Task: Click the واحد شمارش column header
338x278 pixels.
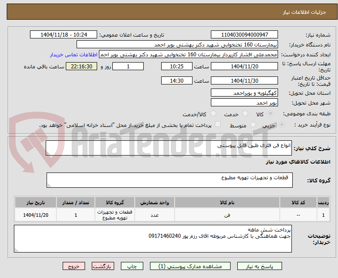Action: click(x=154, y=202)
